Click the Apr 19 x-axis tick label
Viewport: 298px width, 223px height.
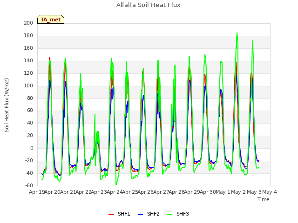pyautogui.click(x=37, y=192)
